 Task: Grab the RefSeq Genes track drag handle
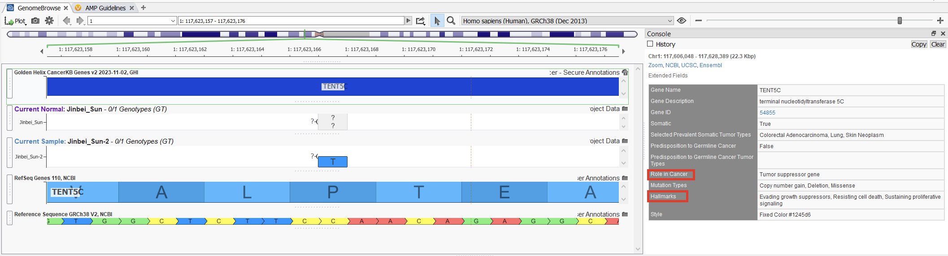coord(9,189)
